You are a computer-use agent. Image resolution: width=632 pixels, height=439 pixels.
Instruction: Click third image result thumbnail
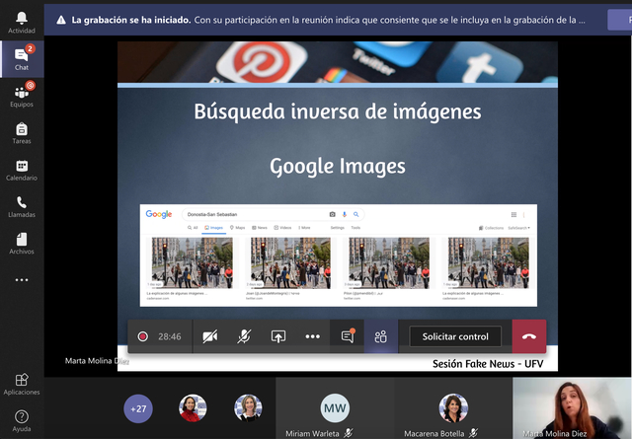tap(389, 263)
